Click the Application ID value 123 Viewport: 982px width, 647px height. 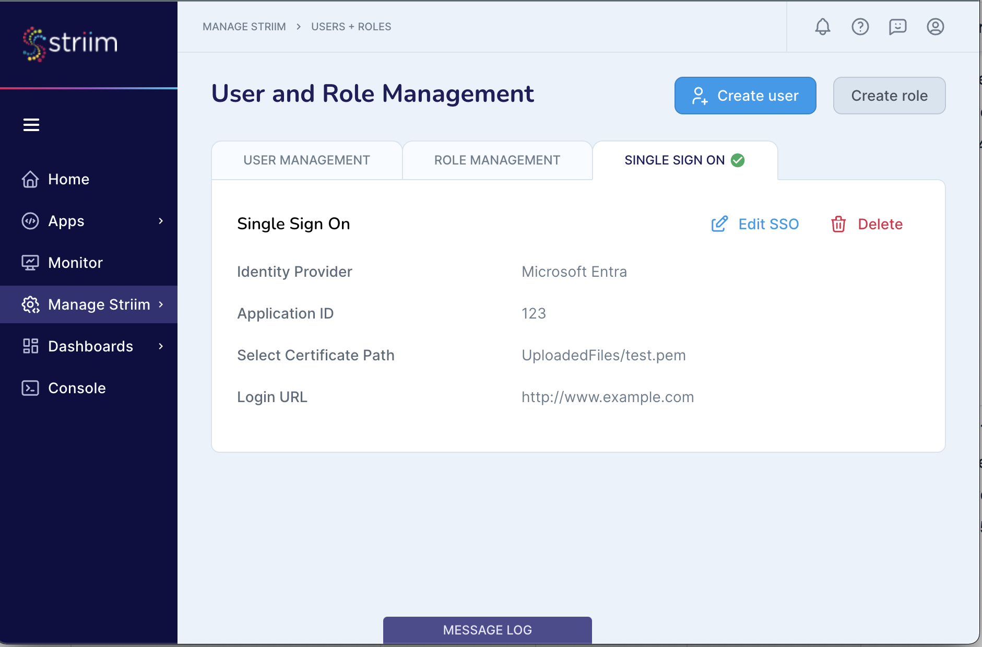click(534, 313)
